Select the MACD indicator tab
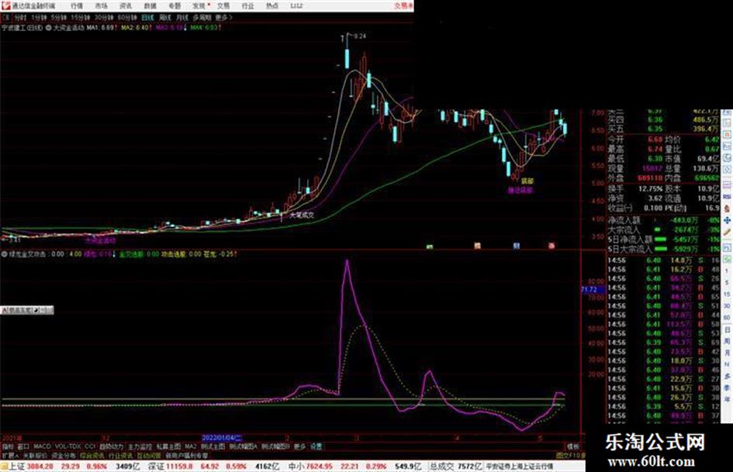 tap(42, 446)
